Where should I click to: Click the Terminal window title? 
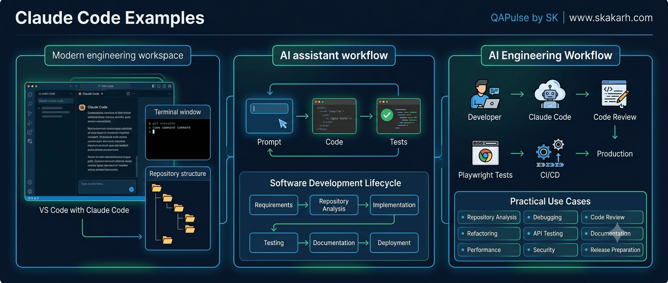pyautogui.click(x=178, y=112)
